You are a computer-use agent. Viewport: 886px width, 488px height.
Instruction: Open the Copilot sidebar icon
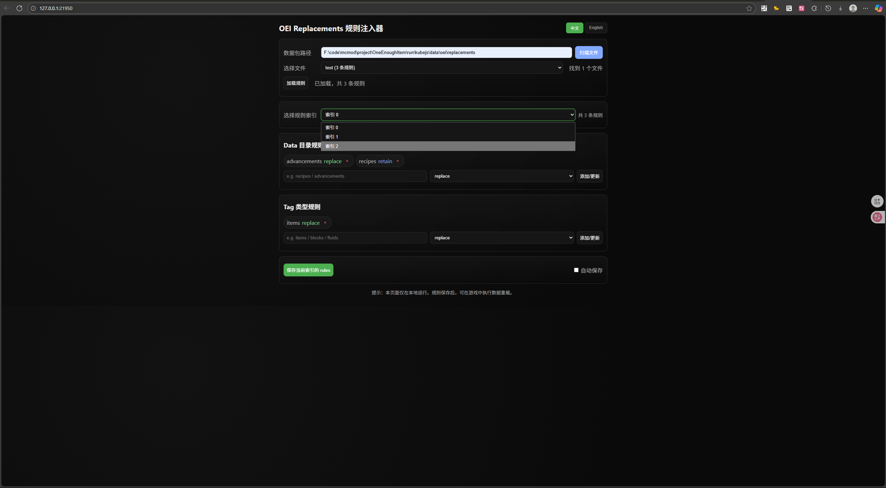[878, 8]
